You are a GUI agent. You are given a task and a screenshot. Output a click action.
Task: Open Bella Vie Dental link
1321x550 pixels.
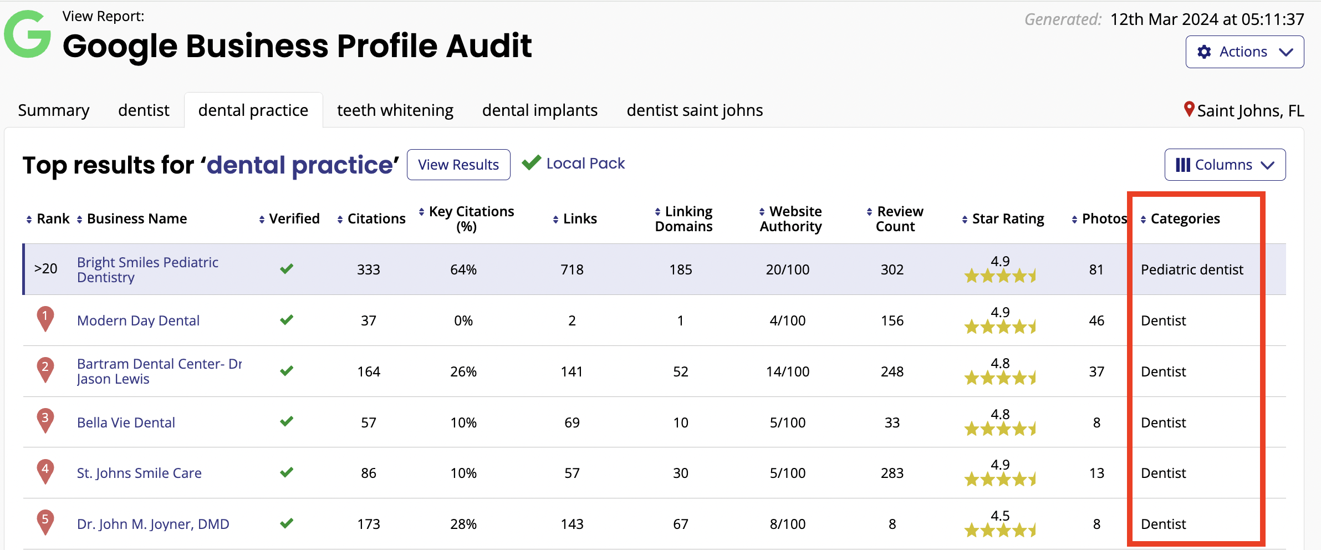(126, 422)
